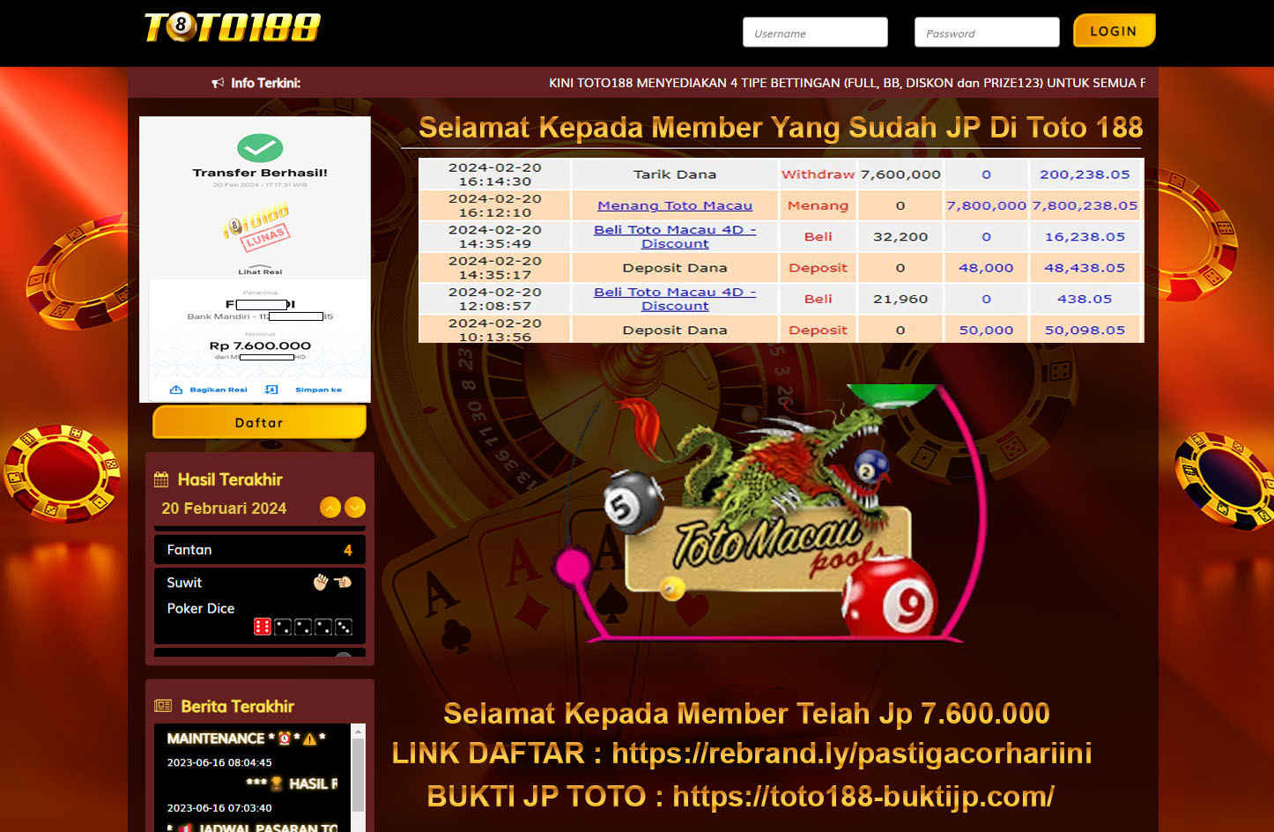Click the Daftar button
Screen dimensions: 1274x832
(259, 422)
